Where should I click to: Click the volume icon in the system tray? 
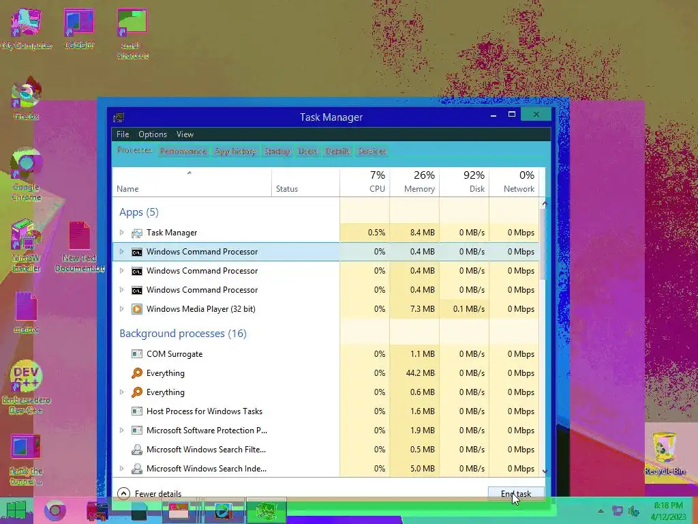click(x=634, y=510)
